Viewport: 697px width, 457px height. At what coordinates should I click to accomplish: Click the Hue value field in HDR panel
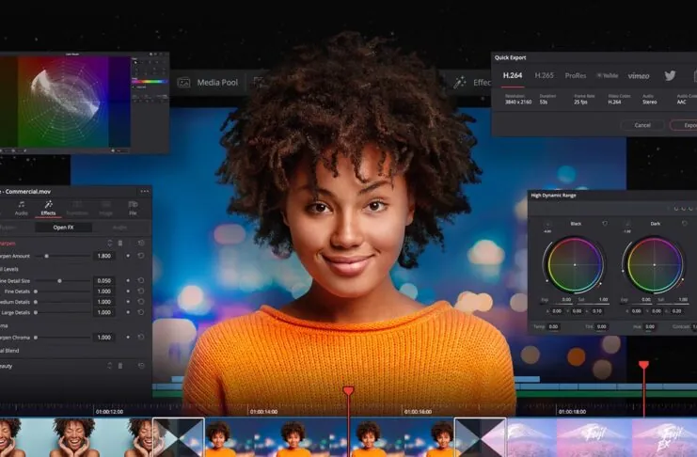[650, 326]
